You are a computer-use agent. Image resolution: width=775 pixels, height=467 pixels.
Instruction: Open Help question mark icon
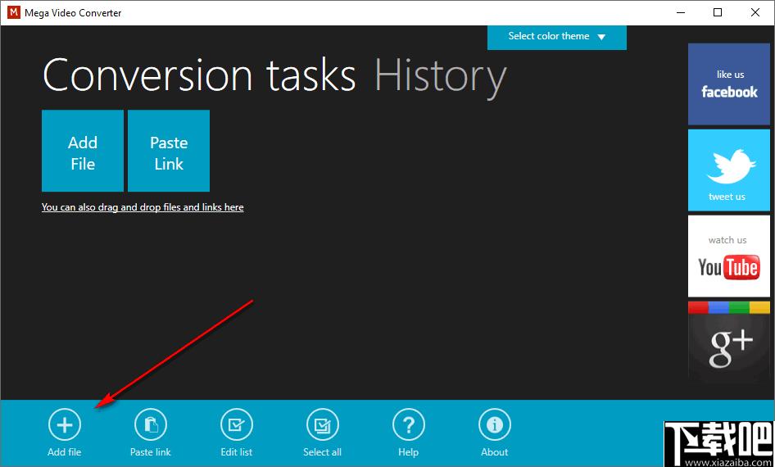click(409, 424)
